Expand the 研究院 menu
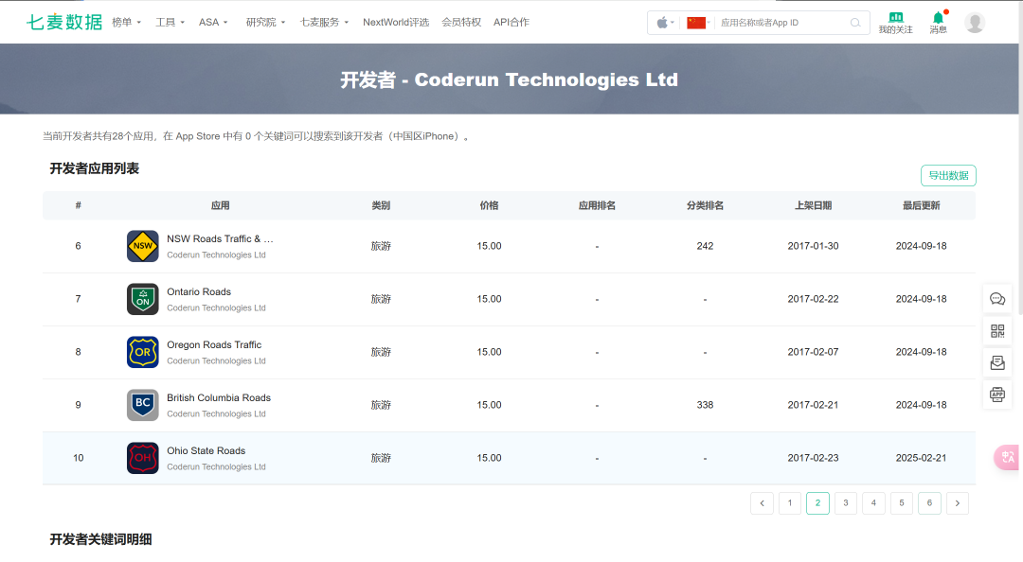Screen dimensions: 1023x562 (x=265, y=22)
